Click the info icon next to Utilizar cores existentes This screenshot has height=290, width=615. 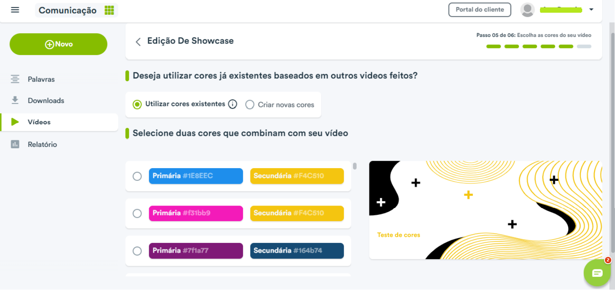(x=232, y=104)
